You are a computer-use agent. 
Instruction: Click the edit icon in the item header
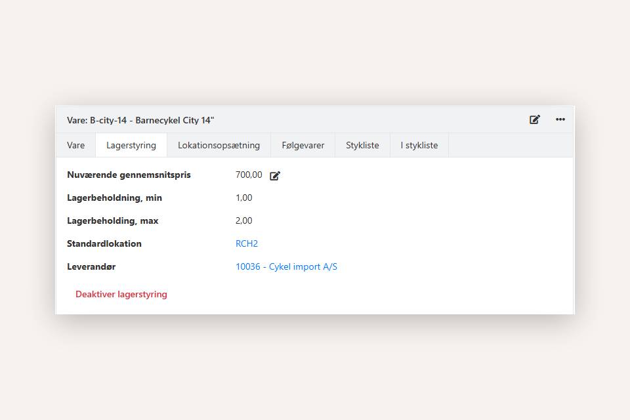pos(535,119)
